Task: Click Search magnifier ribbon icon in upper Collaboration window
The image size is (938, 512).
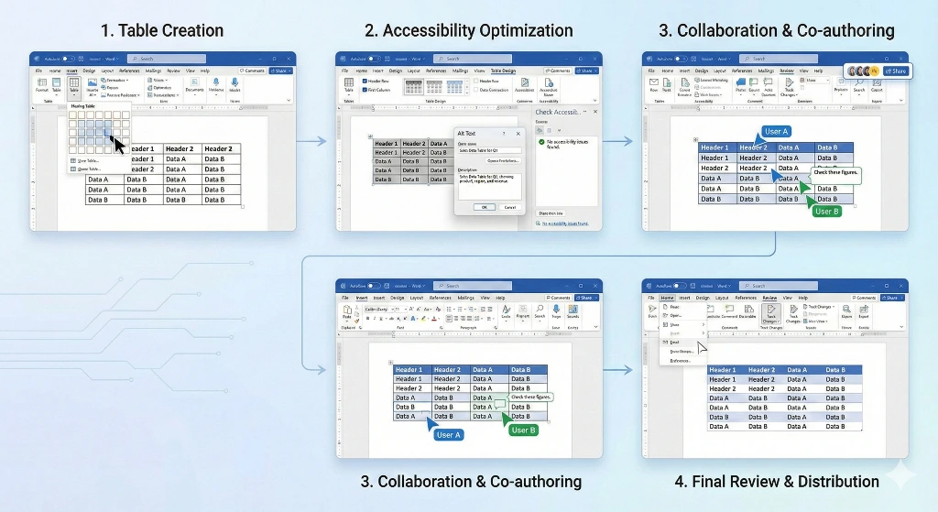Action: [859, 82]
